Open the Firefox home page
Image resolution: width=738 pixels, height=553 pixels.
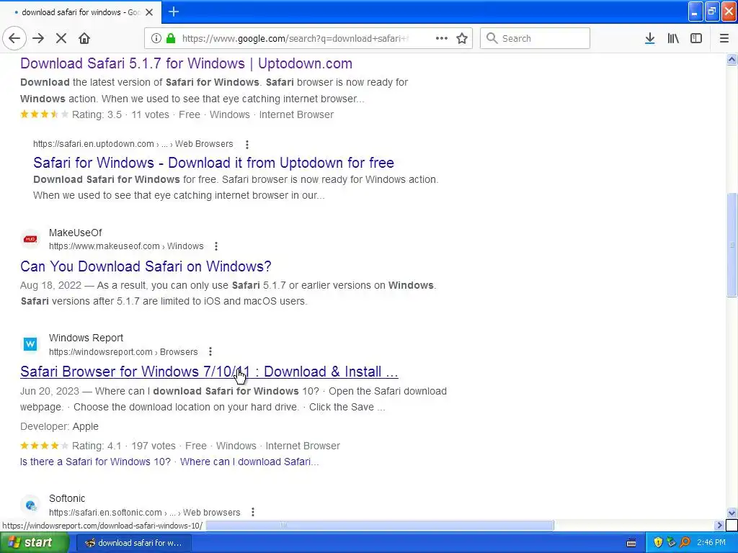(84, 39)
